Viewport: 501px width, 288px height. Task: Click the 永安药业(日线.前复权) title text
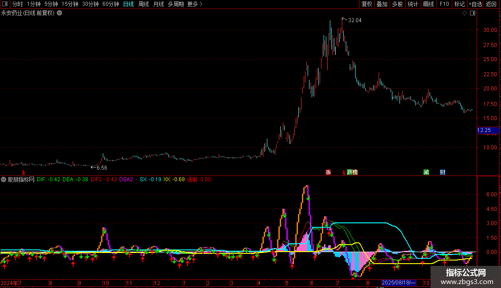coord(28,13)
